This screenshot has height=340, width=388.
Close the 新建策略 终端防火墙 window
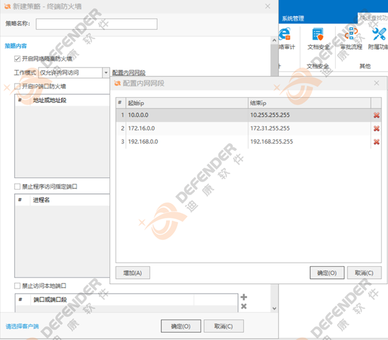(x=268, y=6)
